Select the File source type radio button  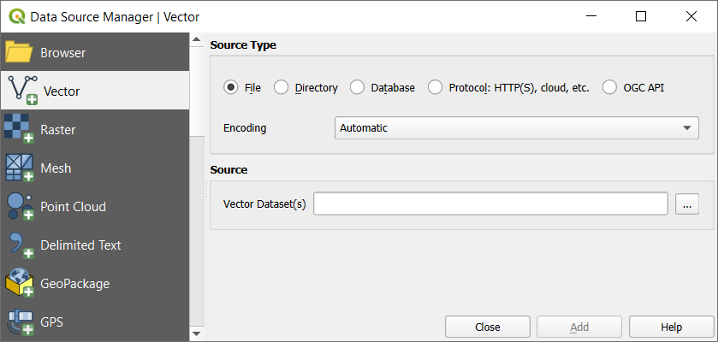click(230, 87)
